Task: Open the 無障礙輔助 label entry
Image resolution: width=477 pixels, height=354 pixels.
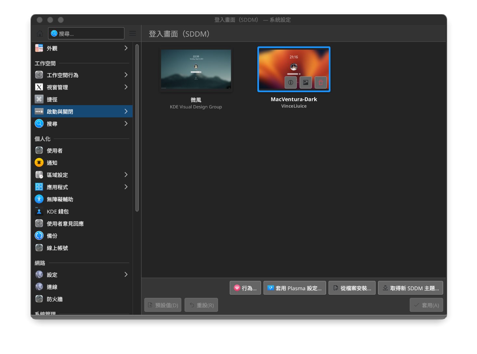Action: pos(60,199)
